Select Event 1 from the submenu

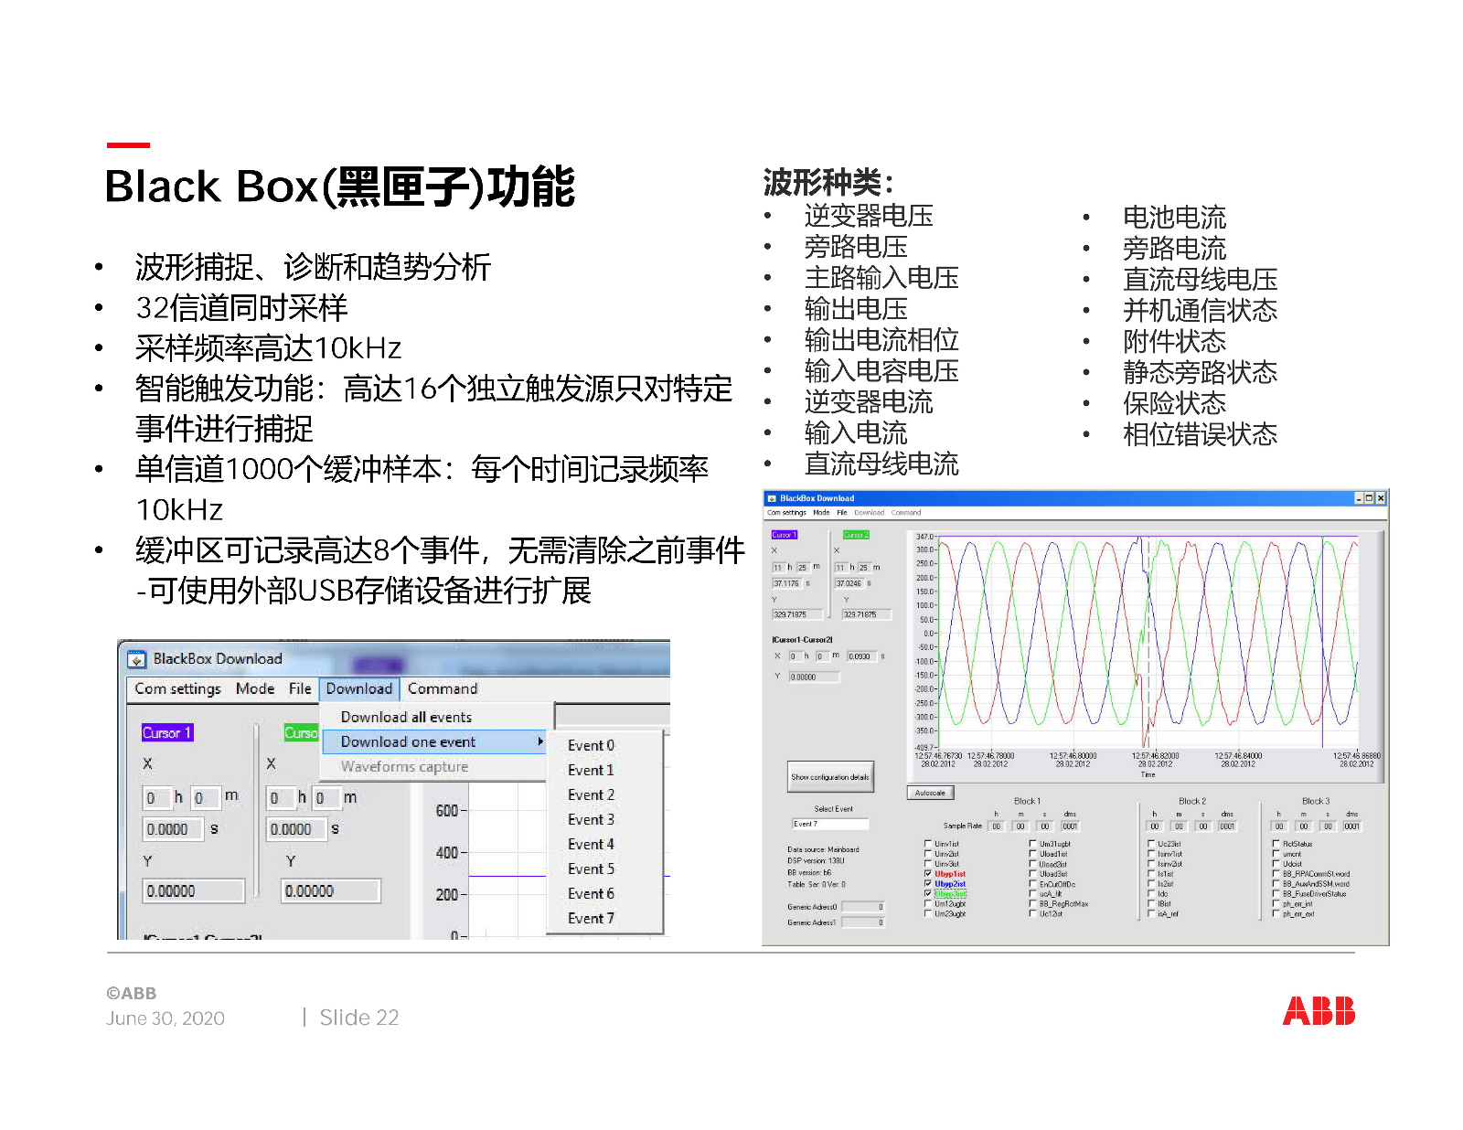click(592, 770)
